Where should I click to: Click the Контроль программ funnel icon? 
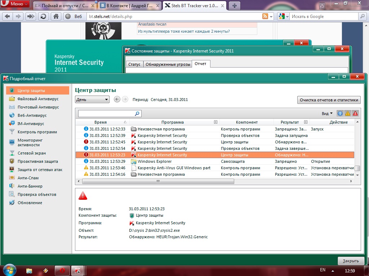[x=12, y=132]
